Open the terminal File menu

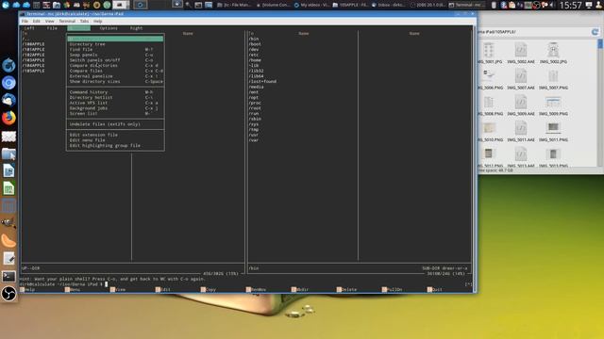point(25,21)
